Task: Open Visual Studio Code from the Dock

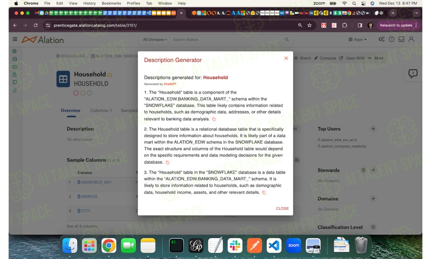Action: (x=274, y=246)
